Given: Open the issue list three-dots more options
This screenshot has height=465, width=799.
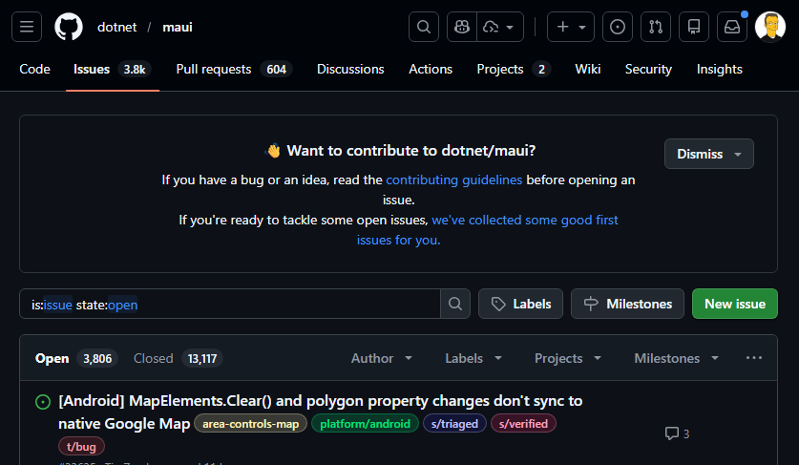Looking at the screenshot, I should 753,358.
